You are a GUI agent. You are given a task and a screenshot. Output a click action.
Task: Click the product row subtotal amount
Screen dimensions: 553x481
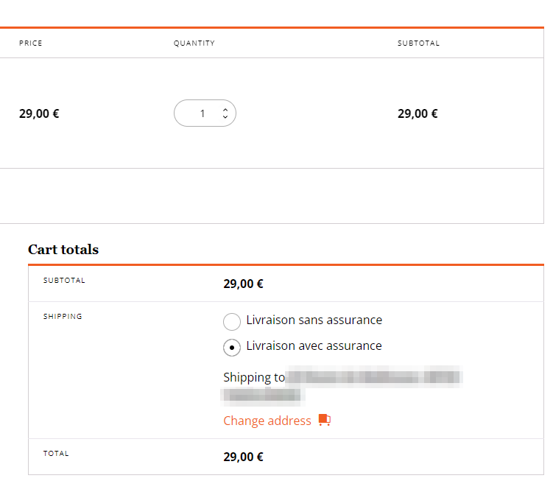(418, 113)
